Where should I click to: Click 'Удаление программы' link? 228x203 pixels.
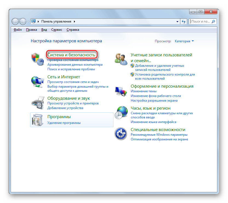64,123
